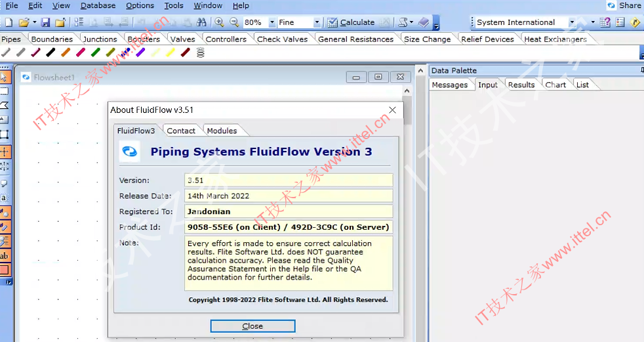Click the New file icon

[9, 22]
